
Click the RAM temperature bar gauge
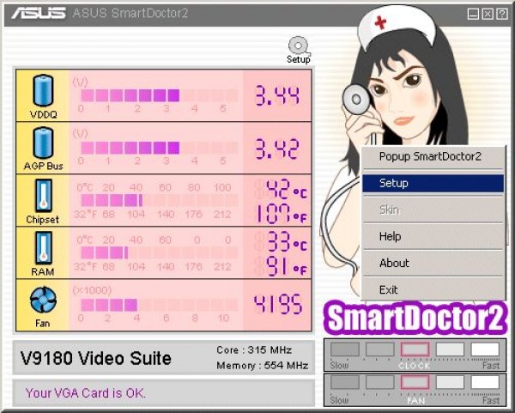click(x=160, y=252)
